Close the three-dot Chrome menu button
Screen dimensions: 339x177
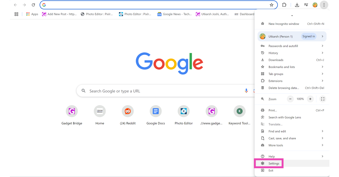pyautogui.click(x=324, y=5)
